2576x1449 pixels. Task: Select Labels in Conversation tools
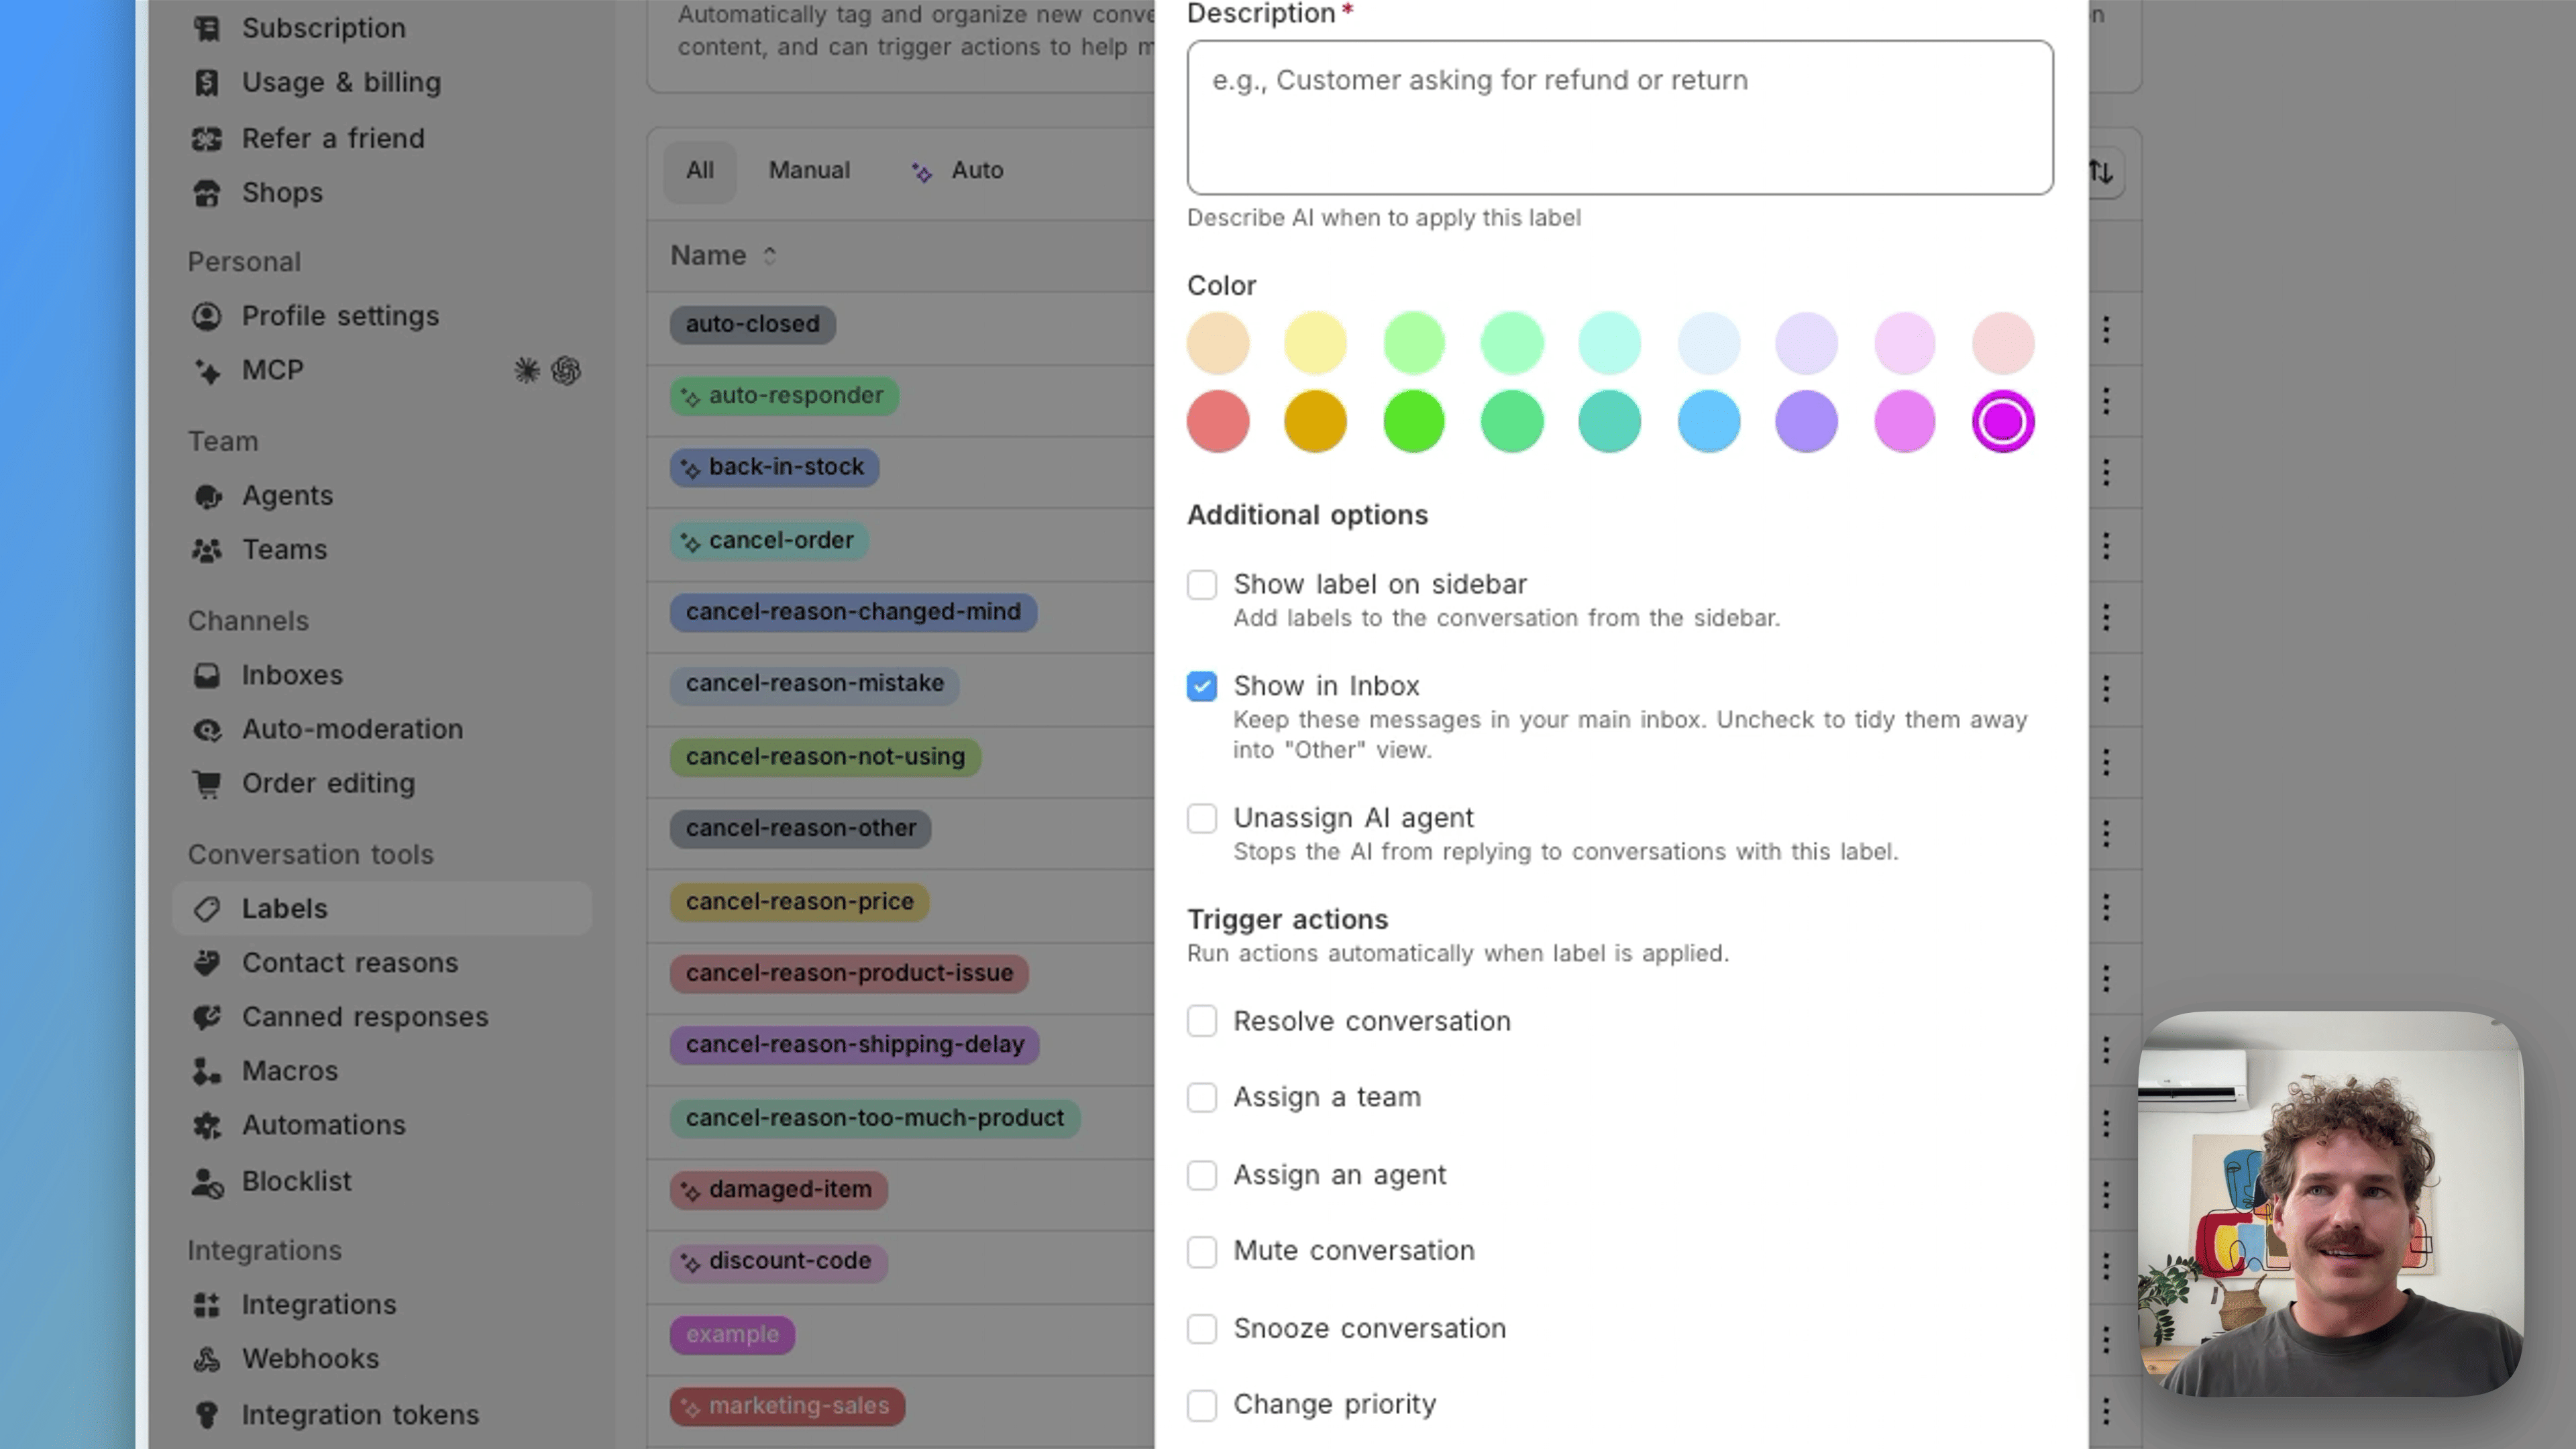pyautogui.click(x=382, y=909)
